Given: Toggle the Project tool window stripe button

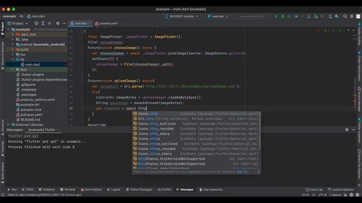Looking at the screenshot, I should coord(2,28).
